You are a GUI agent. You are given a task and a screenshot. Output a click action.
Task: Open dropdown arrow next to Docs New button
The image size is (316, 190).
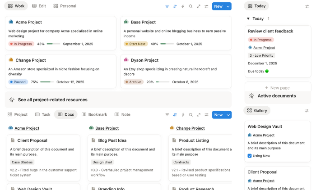(x=228, y=115)
